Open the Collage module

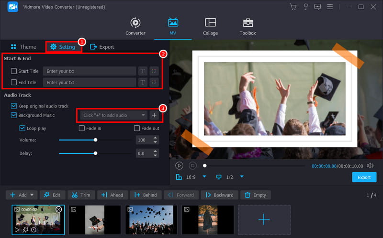[210, 26]
